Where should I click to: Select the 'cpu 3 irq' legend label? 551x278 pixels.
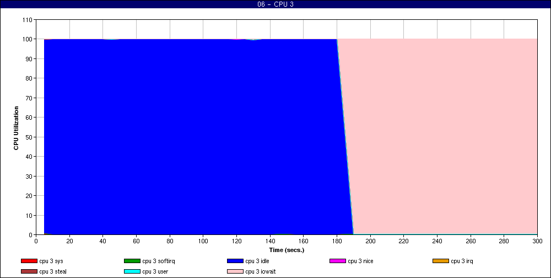(462, 261)
